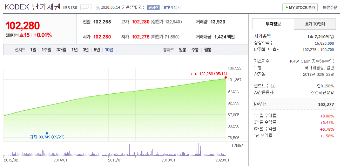Click the help icon next to NAV
This screenshot has width=344, height=166.
click(265, 104)
